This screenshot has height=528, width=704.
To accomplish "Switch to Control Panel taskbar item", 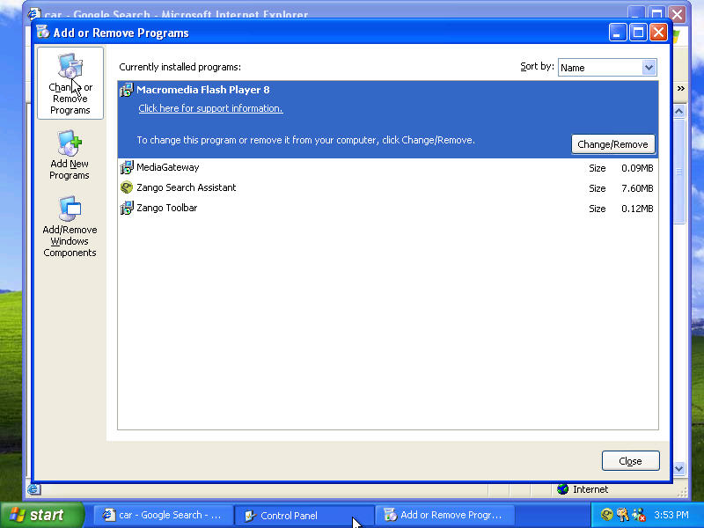I will click(x=304, y=515).
